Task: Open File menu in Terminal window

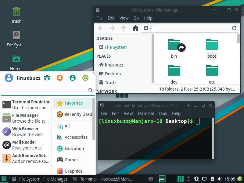Action: [104, 113]
